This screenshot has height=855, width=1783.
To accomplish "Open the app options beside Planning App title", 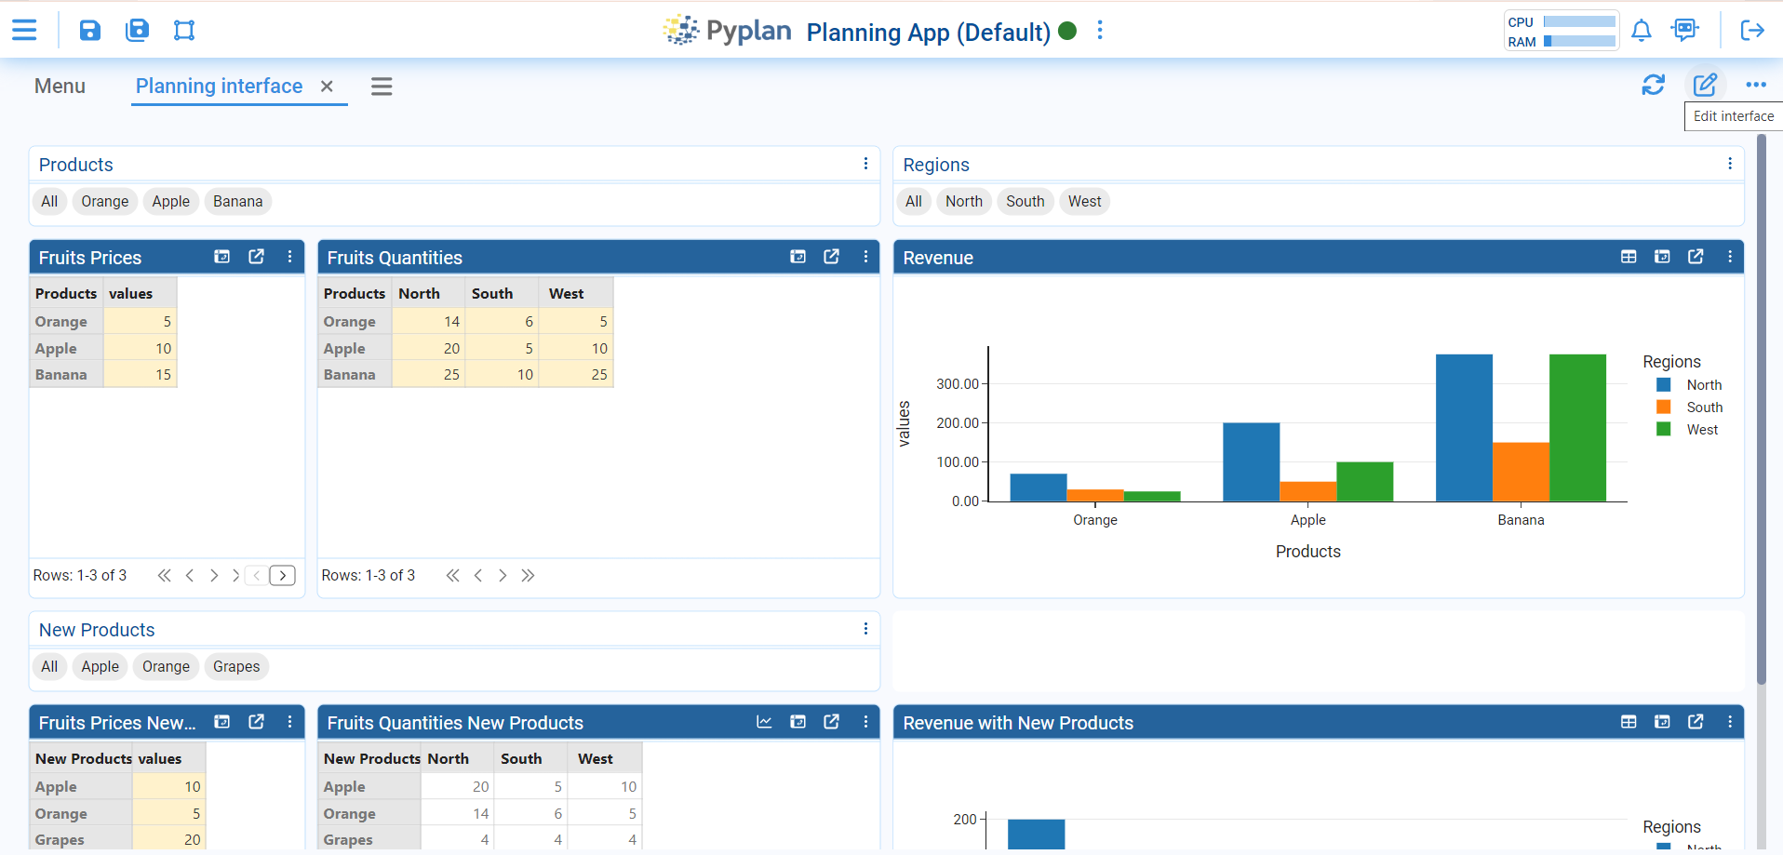I will pos(1100,31).
